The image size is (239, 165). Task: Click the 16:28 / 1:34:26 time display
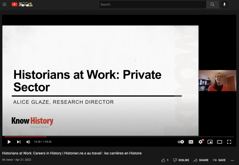click(x=43, y=142)
